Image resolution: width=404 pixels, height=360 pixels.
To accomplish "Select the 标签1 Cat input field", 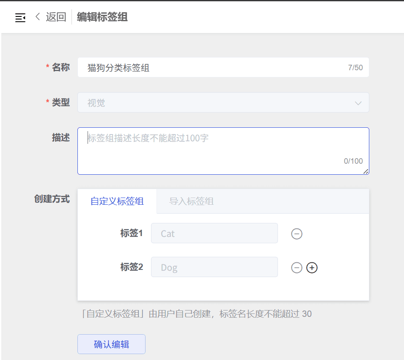I will [x=214, y=234].
